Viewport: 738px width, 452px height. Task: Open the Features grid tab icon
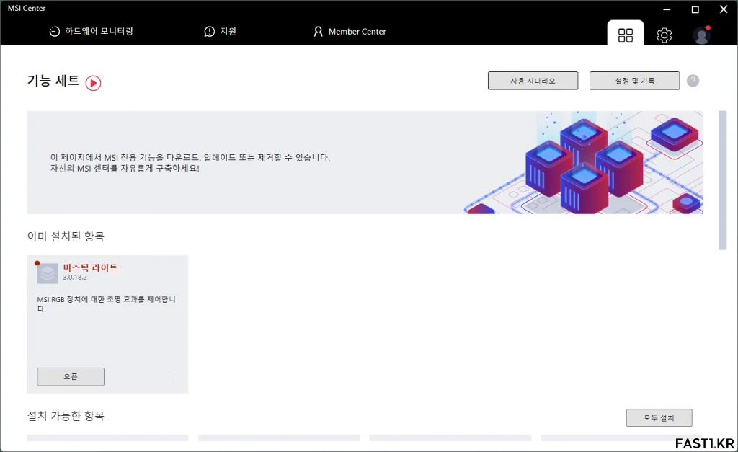click(625, 35)
